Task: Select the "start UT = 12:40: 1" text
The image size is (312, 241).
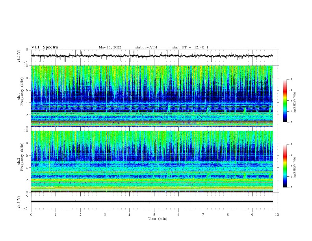Action: (x=190, y=47)
